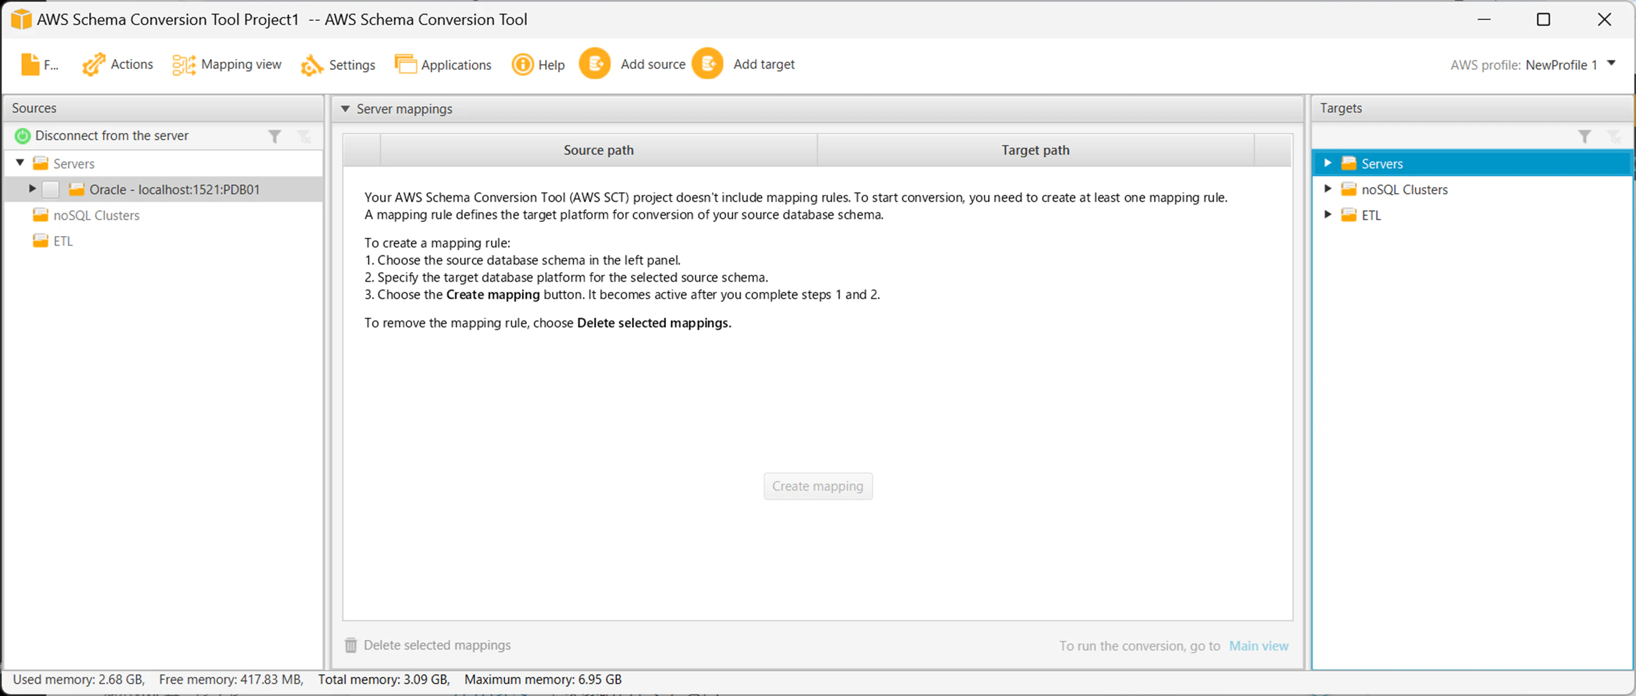The height and width of the screenshot is (696, 1636).
Task: Click the Used memory: 2.68 GB status
Action: 79,679
